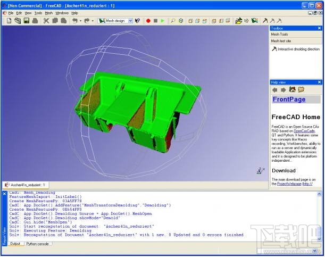This screenshot has height=257, width=325.
Task: Follow the ProjectWebpage link
Action: point(289,184)
